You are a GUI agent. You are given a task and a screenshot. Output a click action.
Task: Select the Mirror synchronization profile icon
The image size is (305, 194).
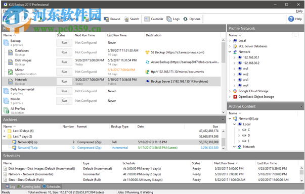coord(10,72)
